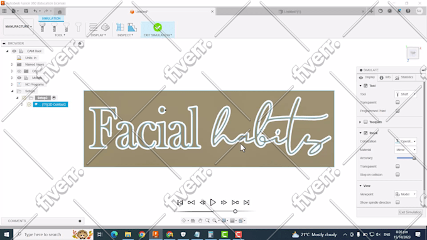Toggle the Stock section checkbox

tap(365, 133)
